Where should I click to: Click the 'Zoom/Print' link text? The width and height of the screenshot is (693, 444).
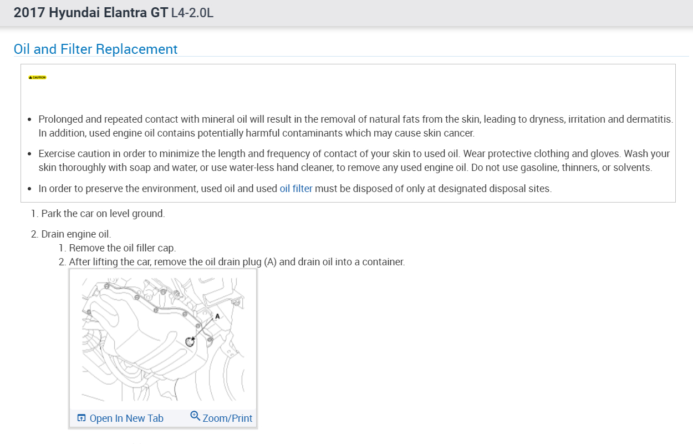click(x=227, y=418)
